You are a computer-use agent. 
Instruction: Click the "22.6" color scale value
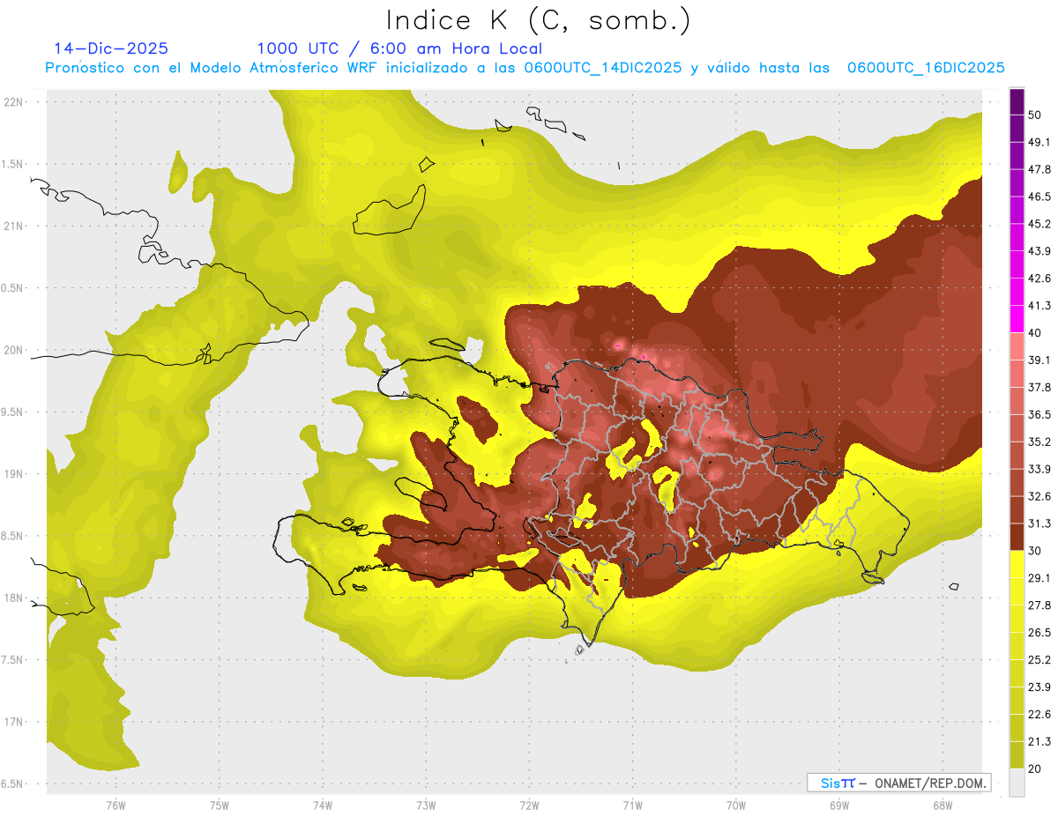[1040, 714]
